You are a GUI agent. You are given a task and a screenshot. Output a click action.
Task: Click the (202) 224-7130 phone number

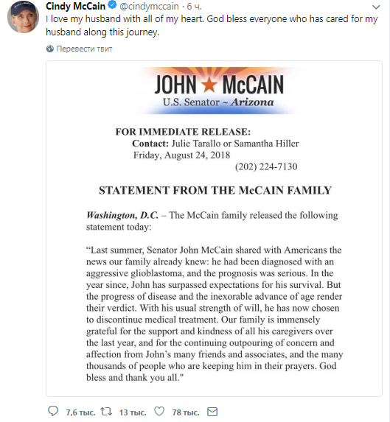[266, 166]
